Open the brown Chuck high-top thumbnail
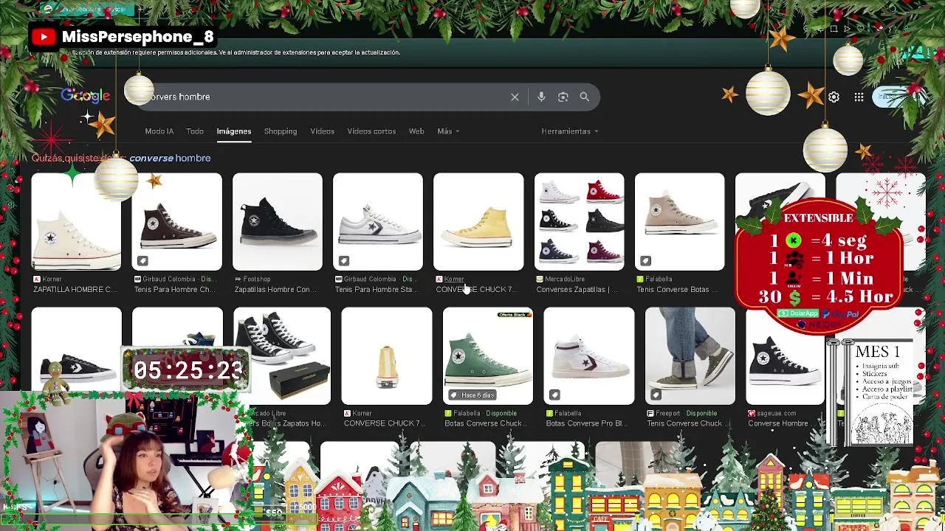945x531 pixels. 177,222
